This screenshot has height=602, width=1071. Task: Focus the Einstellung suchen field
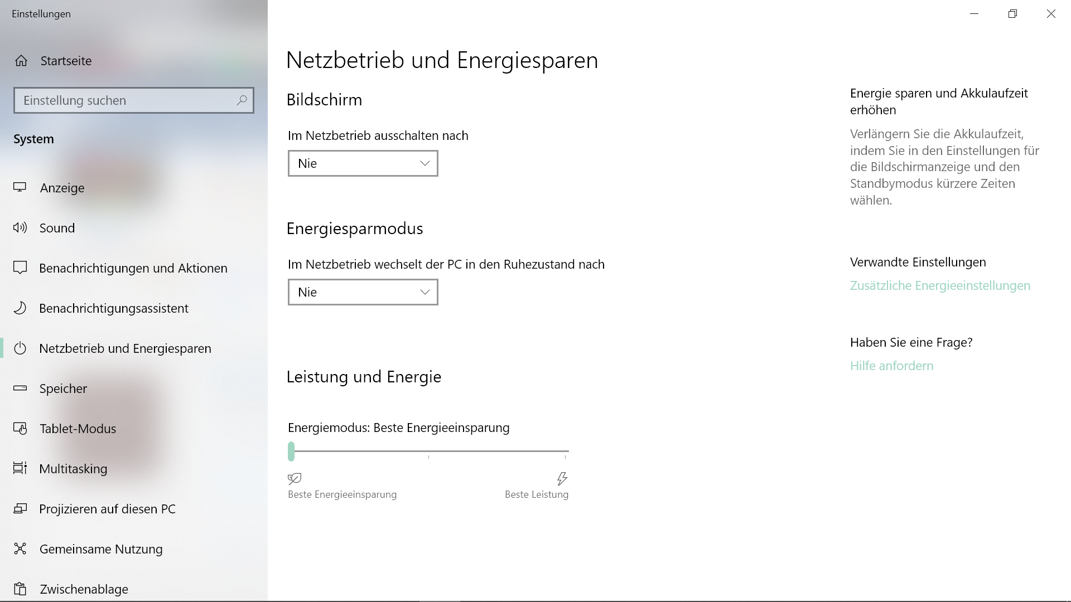tap(126, 100)
